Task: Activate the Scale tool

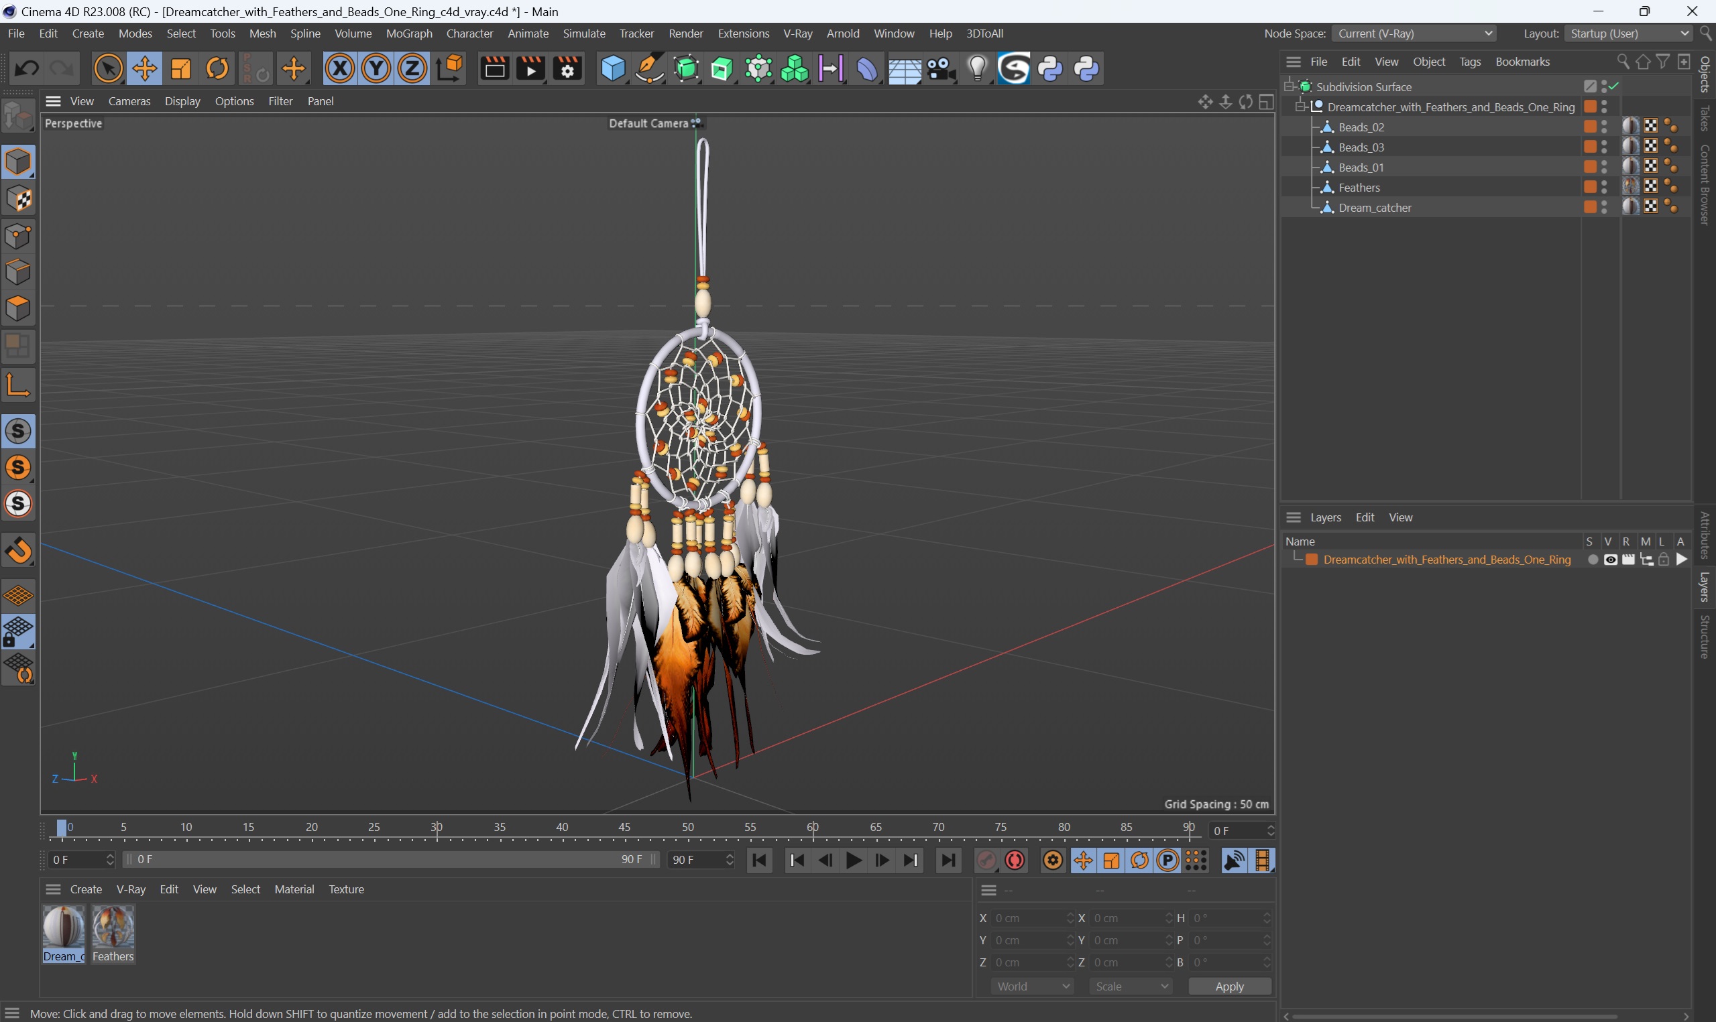Action: pos(181,69)
